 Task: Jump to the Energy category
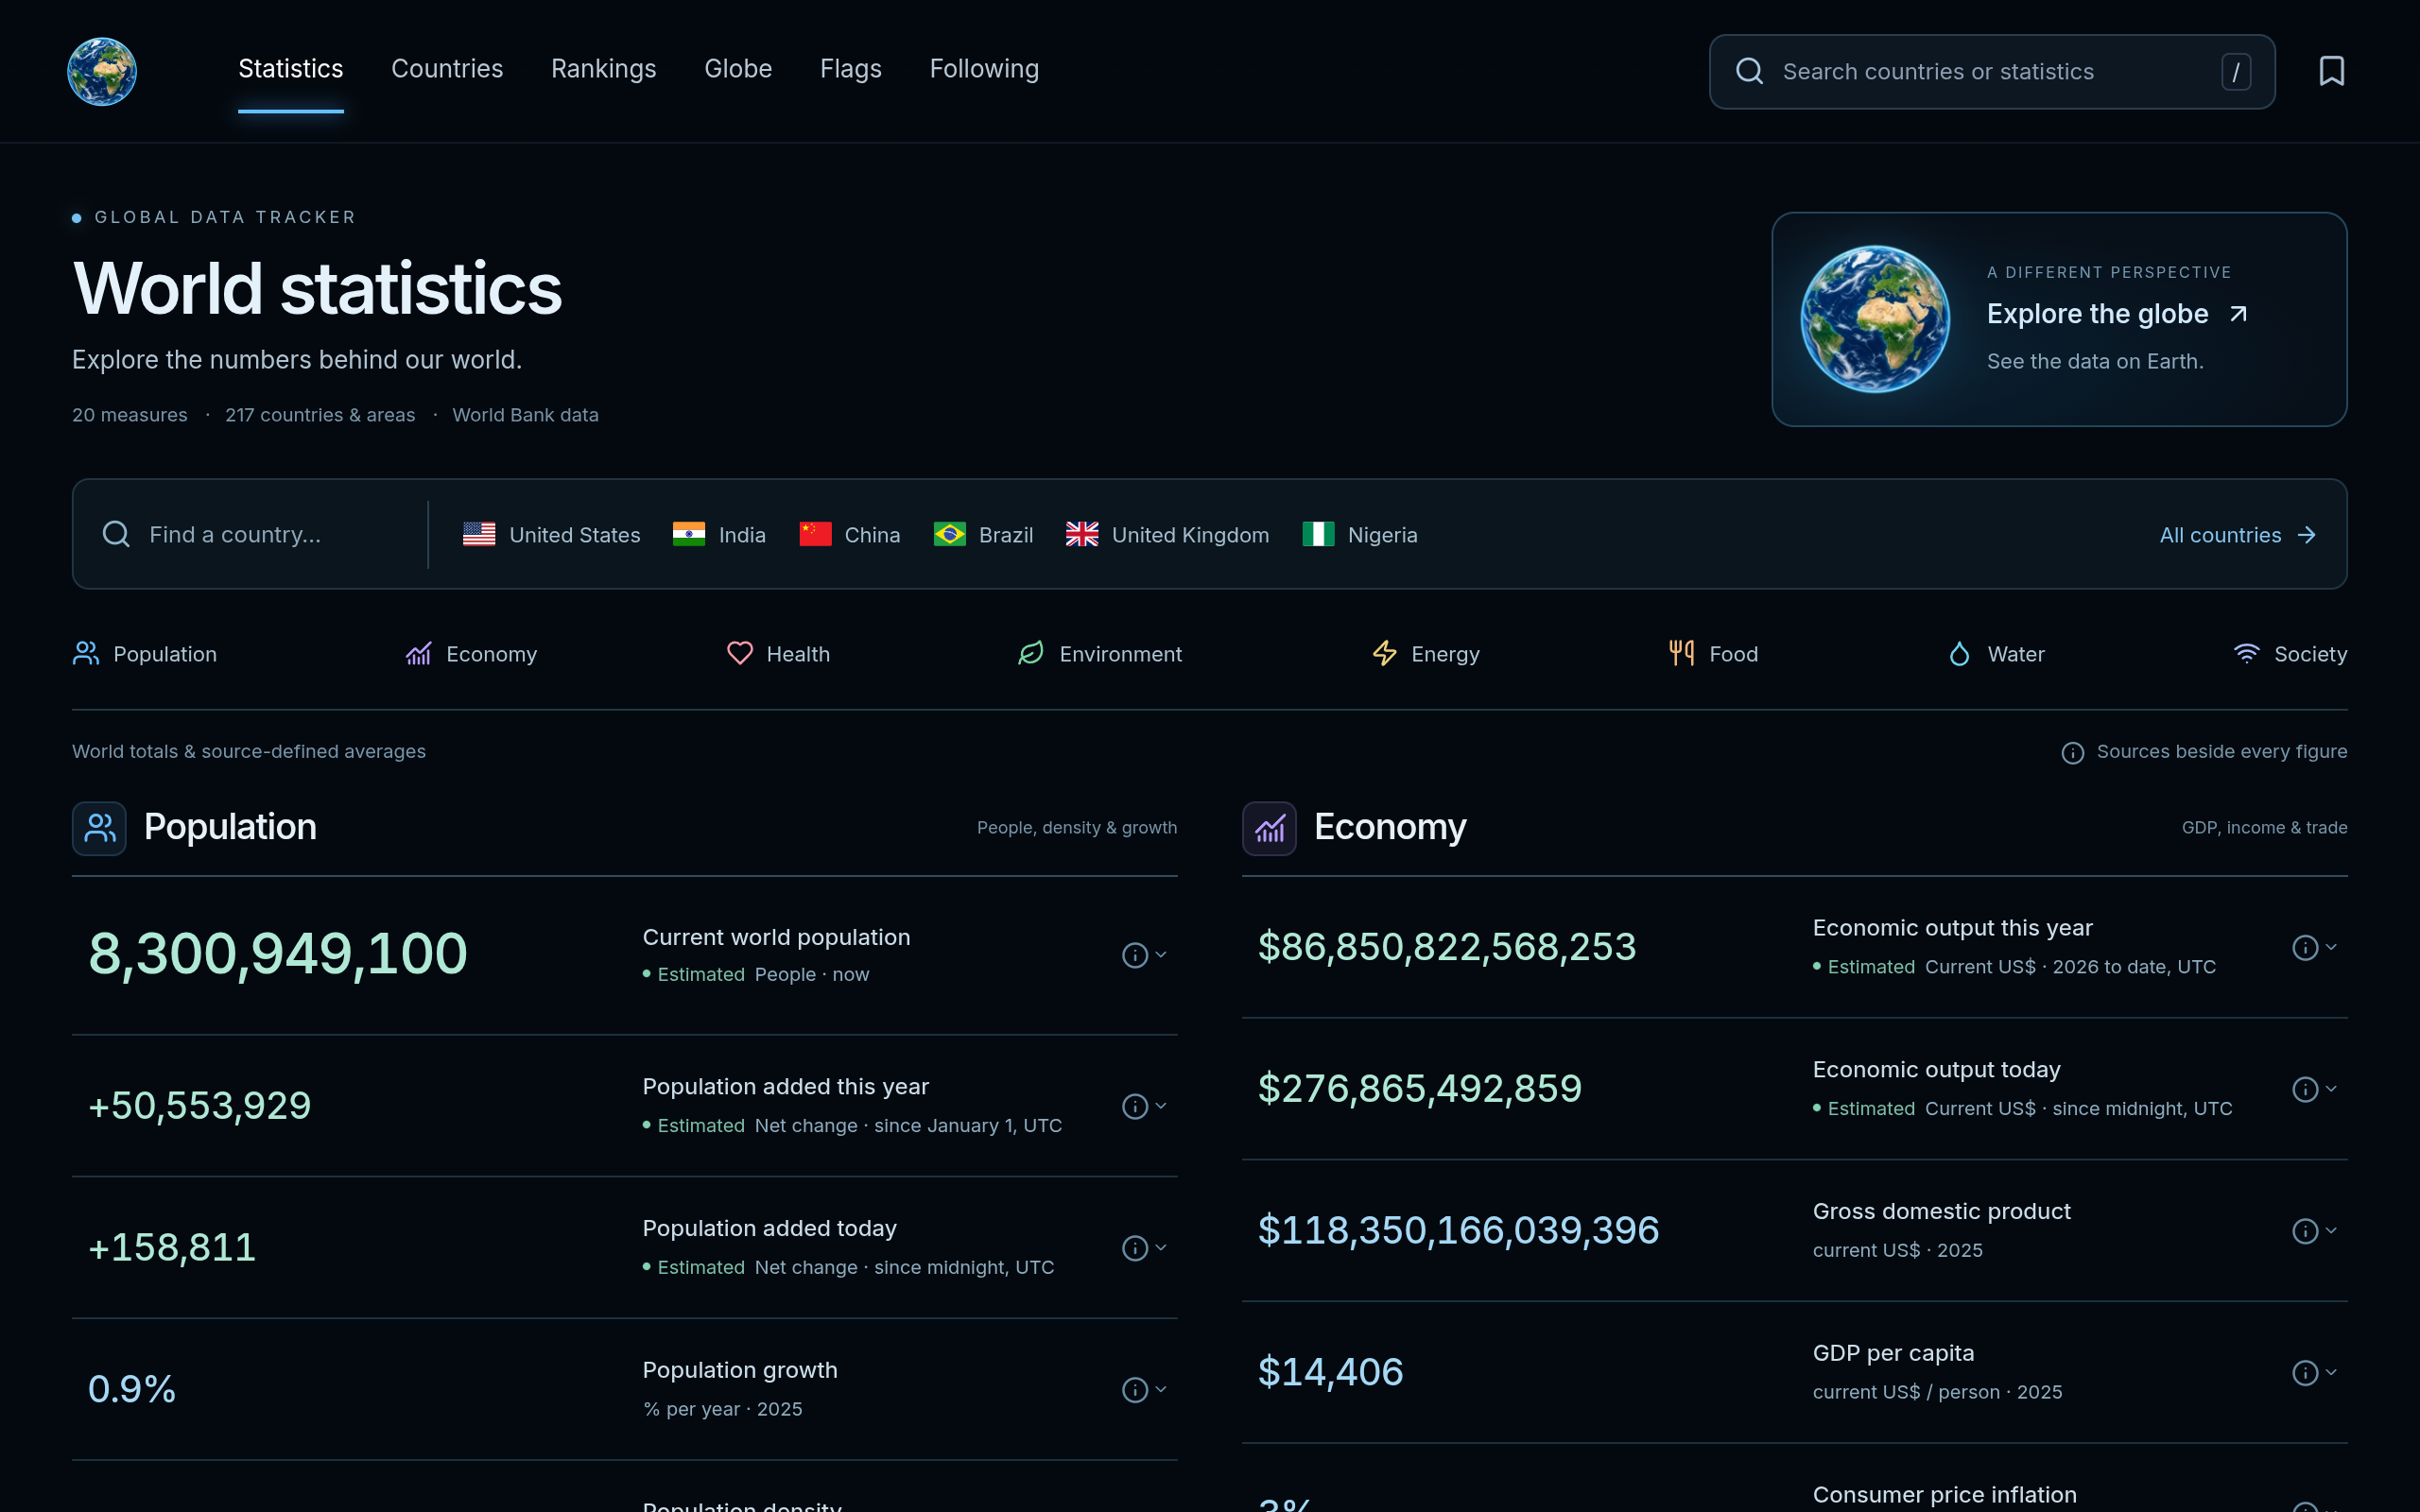click(1425, 654)
